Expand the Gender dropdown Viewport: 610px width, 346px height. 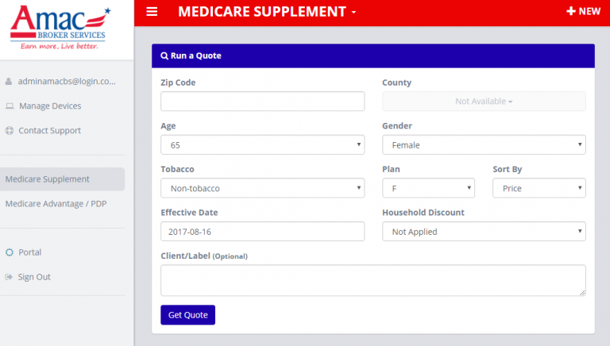coord(484,145)
